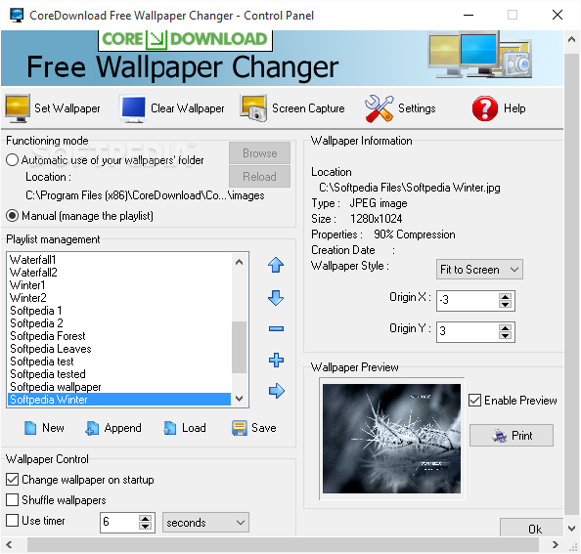Click the printer icon on Print button
581x554 pixels.
(x=500, y=436)
